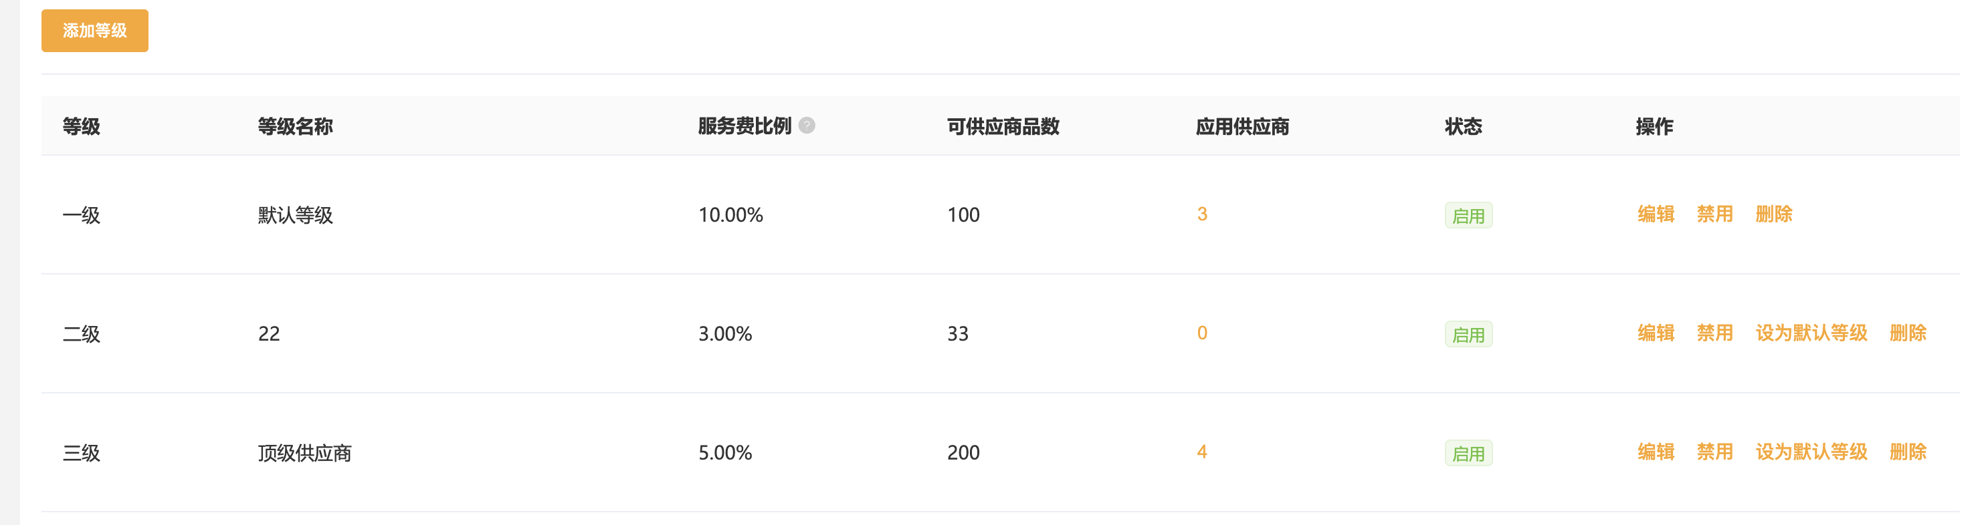
Task: Delete the 一级 level
Action: click(x=1773, y=214)
